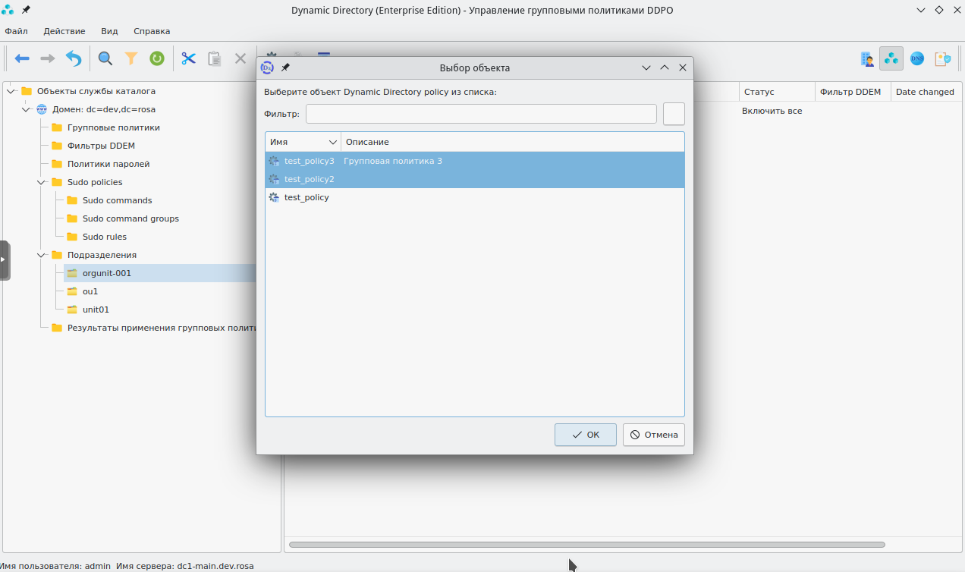The image size is (965, 572).
Task: Open the users and organization module icon
Action: click(x=867, y=58)
